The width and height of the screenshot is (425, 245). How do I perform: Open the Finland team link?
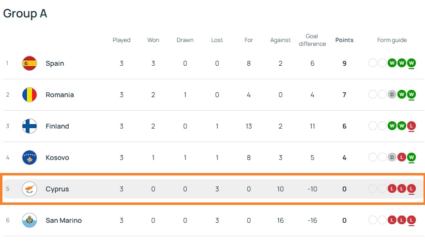(57, 126)
